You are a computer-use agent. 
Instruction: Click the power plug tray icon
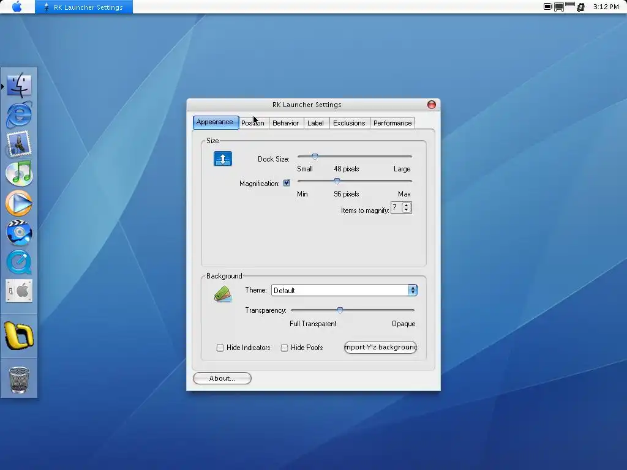tap(580, 7)
